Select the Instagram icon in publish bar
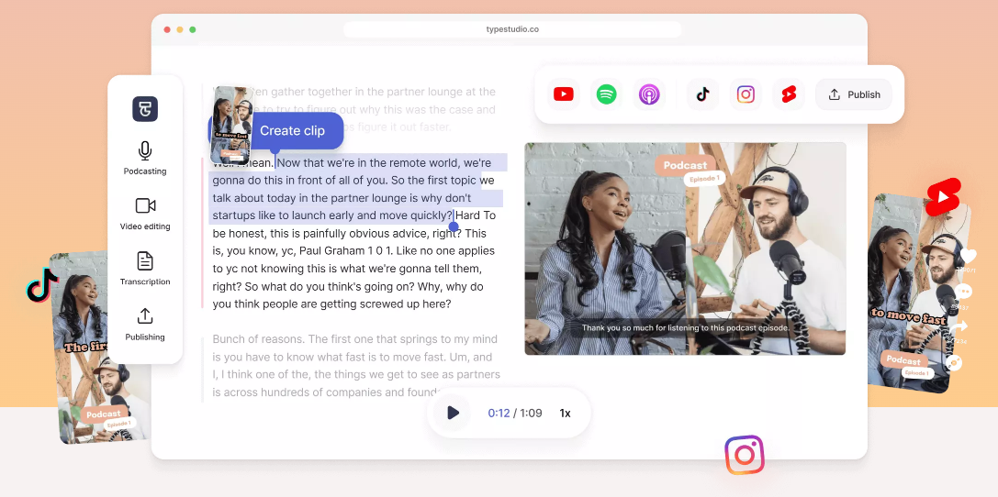Viewport: 998px width, 497px height. (x=746, y=94)
